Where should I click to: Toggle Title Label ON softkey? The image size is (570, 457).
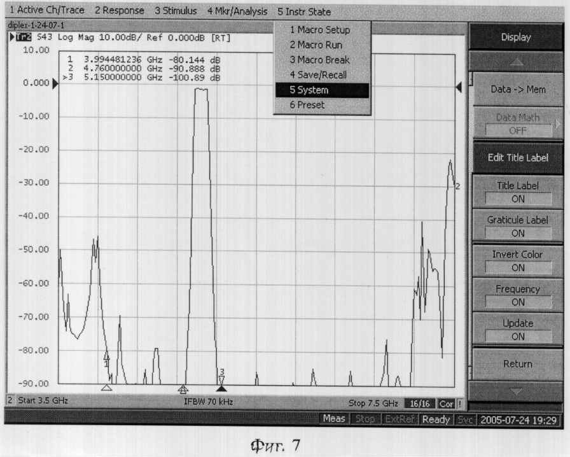point(517,192)
